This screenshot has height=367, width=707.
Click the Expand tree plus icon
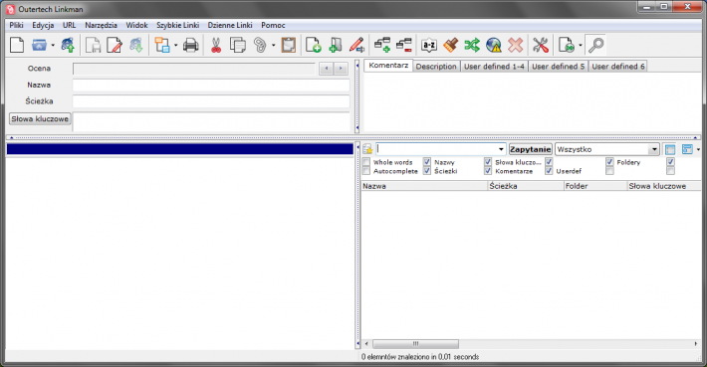click(x=382, y=45)
